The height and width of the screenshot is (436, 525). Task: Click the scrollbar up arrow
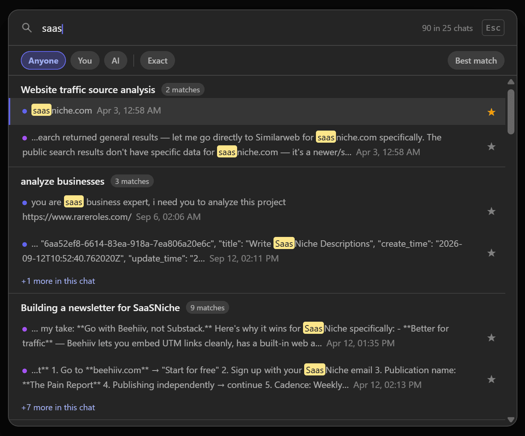coord(511,82)
